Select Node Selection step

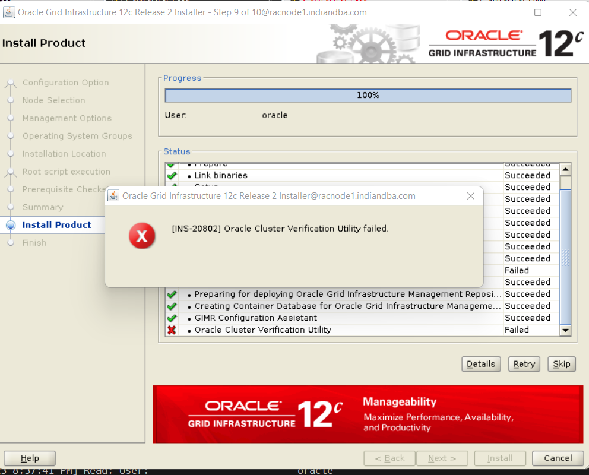[x=53, y=100]
